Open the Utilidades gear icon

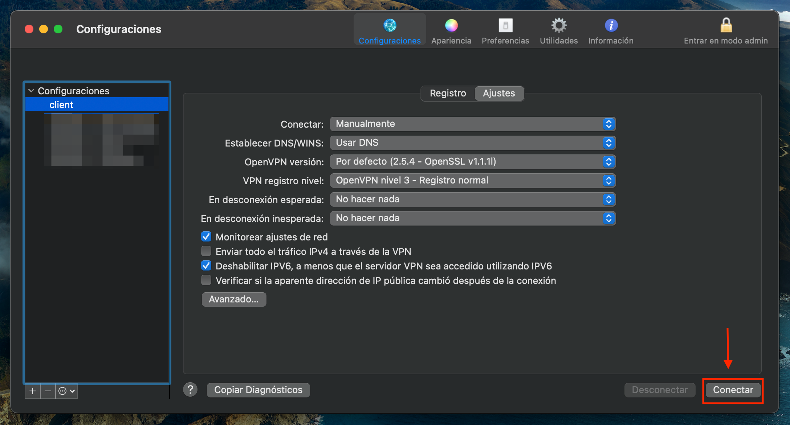[559, 25]
